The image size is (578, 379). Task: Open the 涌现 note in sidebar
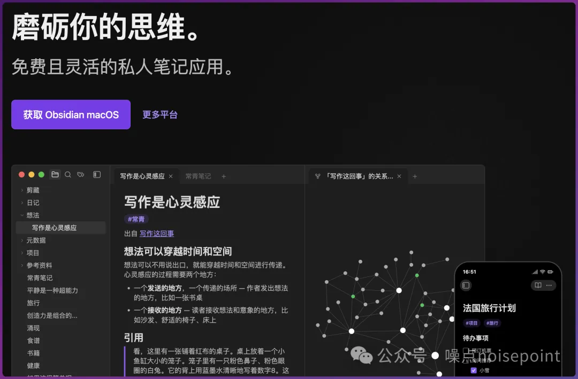33,328
